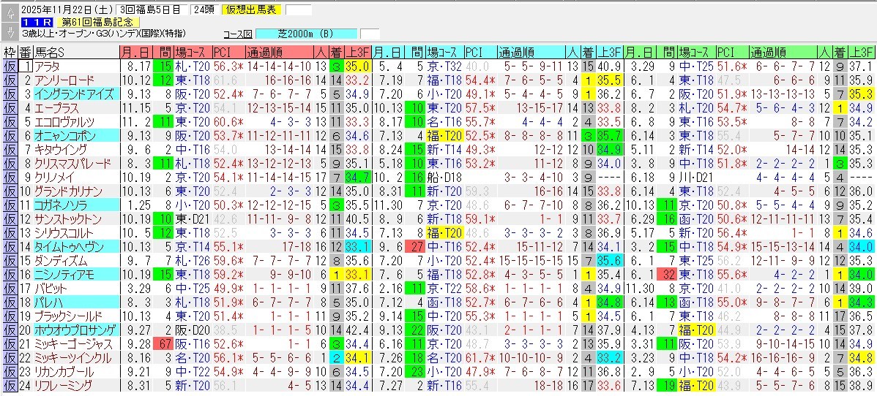
Task: Click the red 32 interval cell for ニシノティアモ
Action: click(667, 275)
